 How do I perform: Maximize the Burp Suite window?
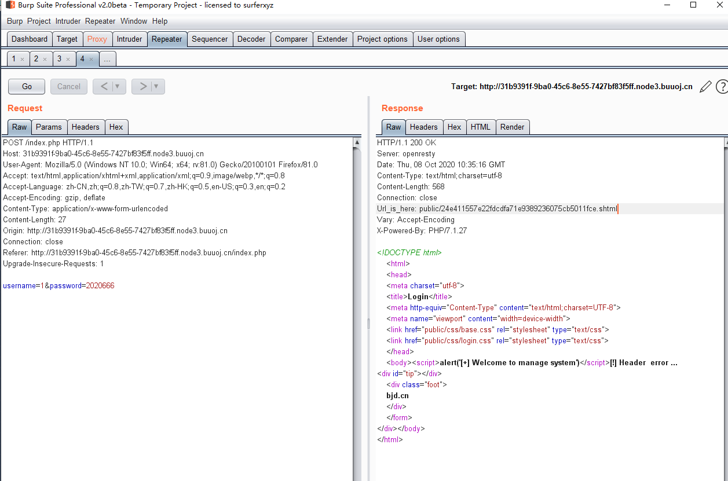[693, 5]
